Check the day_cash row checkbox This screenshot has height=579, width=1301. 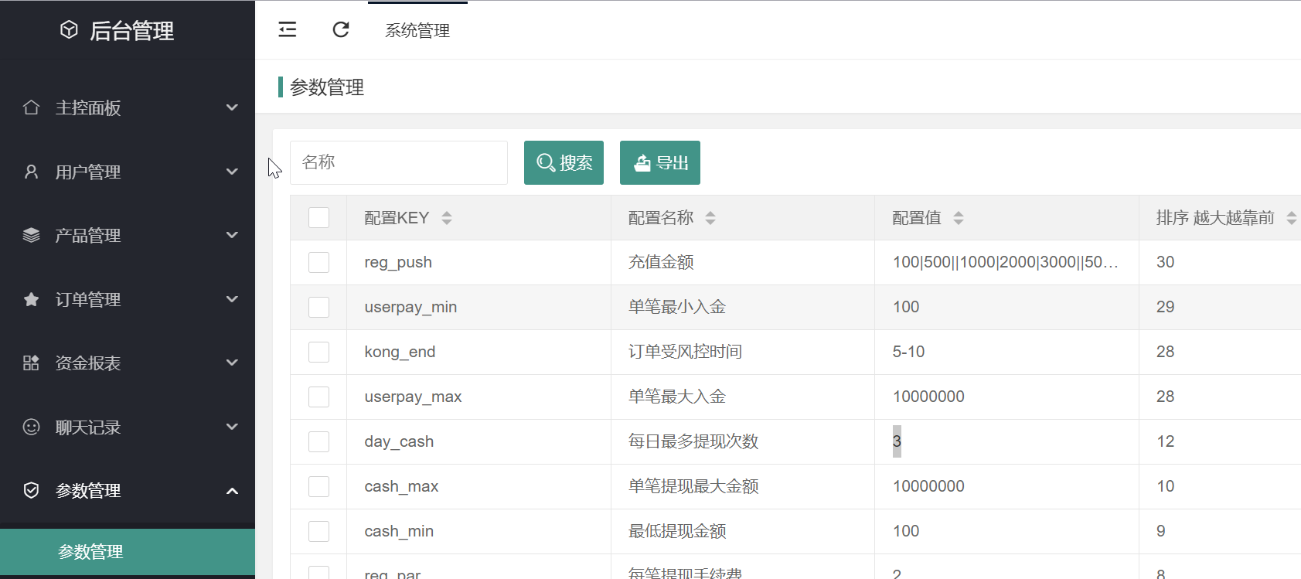tap(318, 441)
